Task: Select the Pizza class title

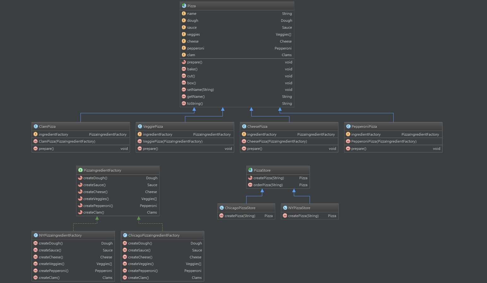Action: point(192,6)
